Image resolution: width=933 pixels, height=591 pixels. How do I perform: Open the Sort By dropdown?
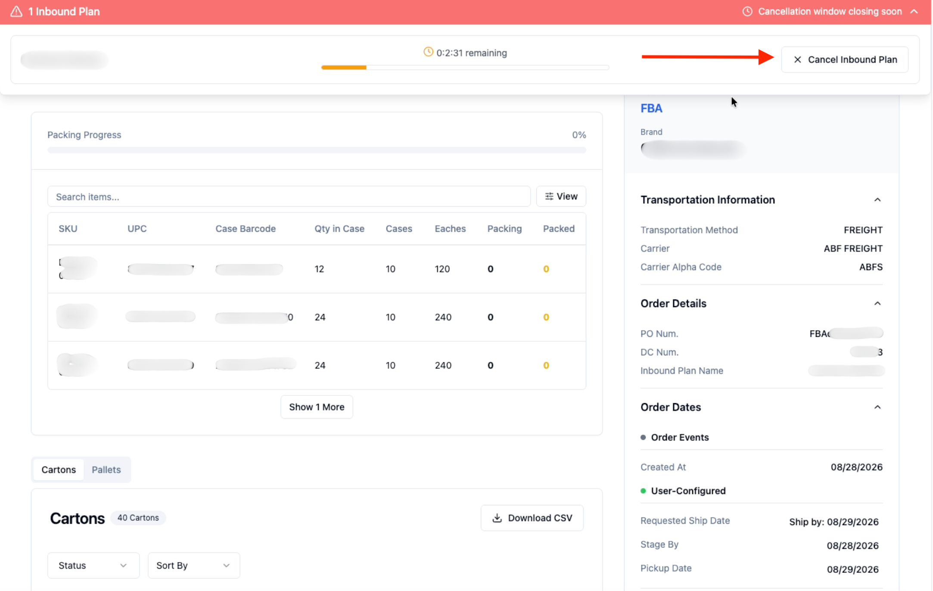[194, 566]
